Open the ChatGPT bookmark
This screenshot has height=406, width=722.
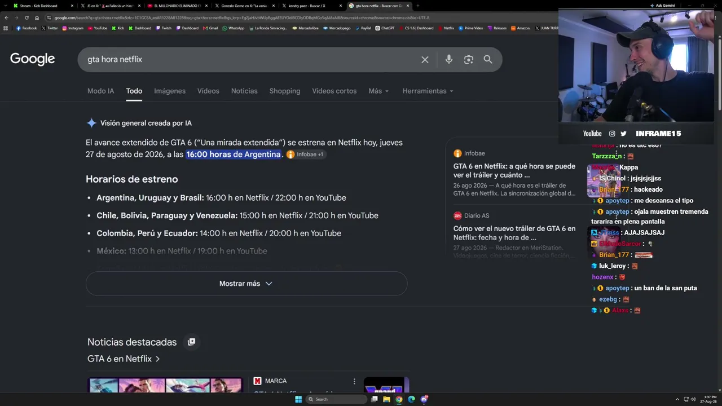point(385,28)
